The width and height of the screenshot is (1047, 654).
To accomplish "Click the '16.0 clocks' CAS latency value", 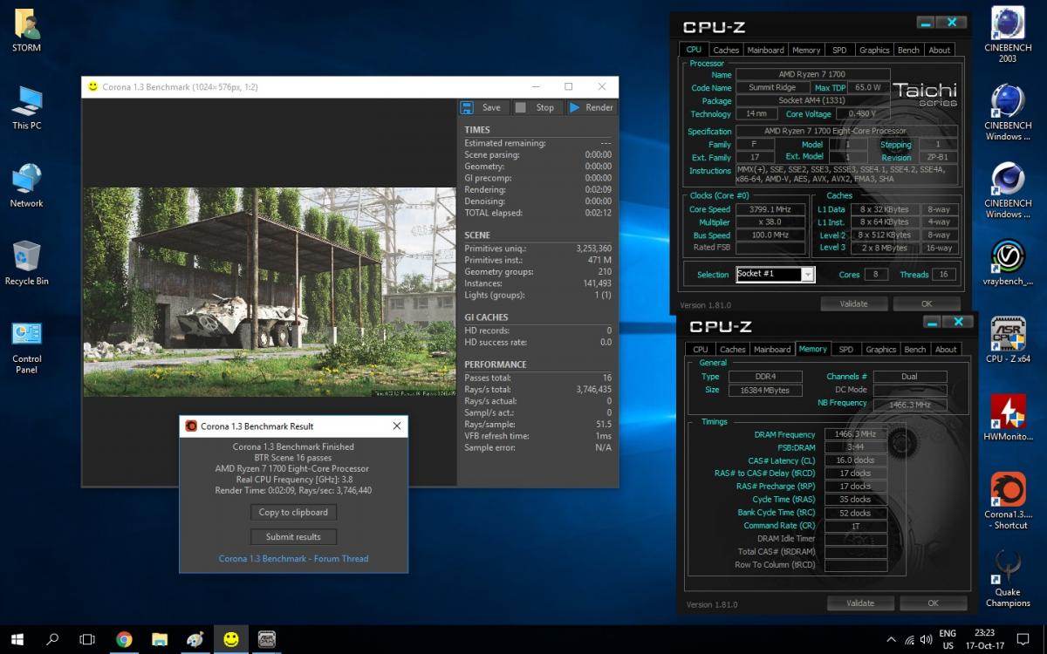I will (x=855, y=460).
